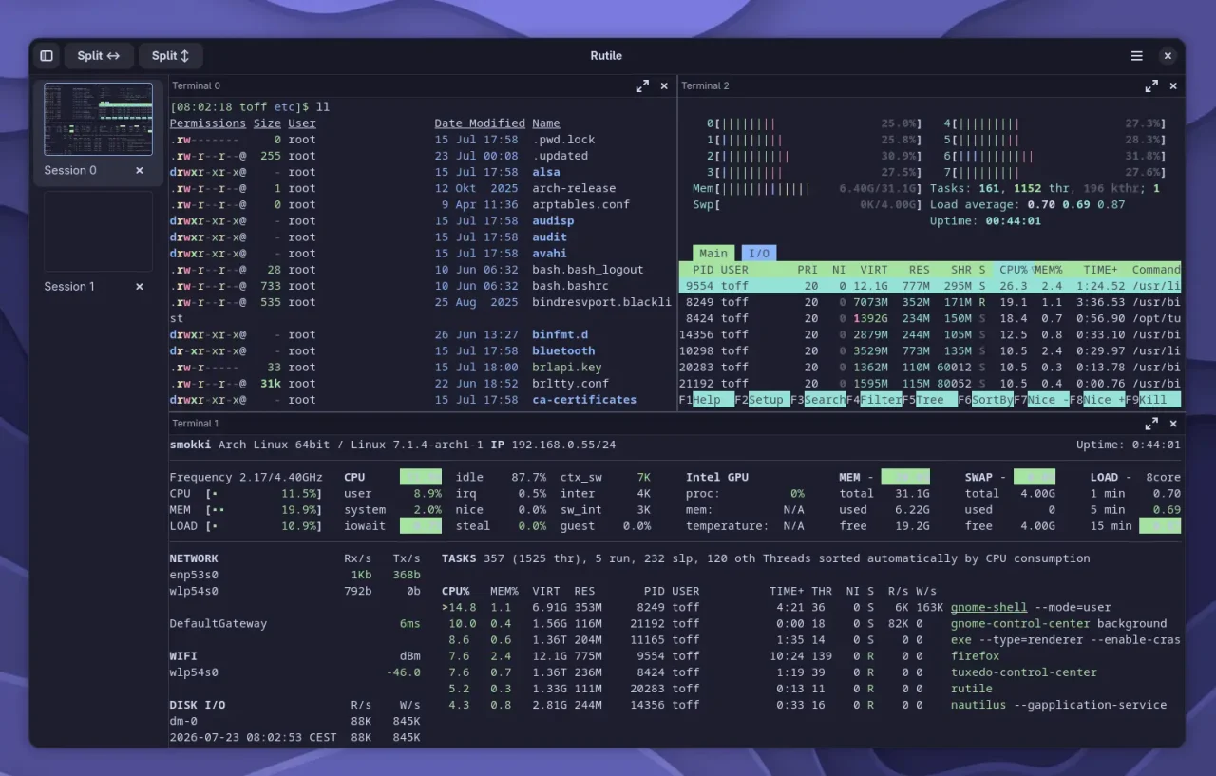Close the Rutile window
Screen dimensions: 1216x776
[1168, 56]
